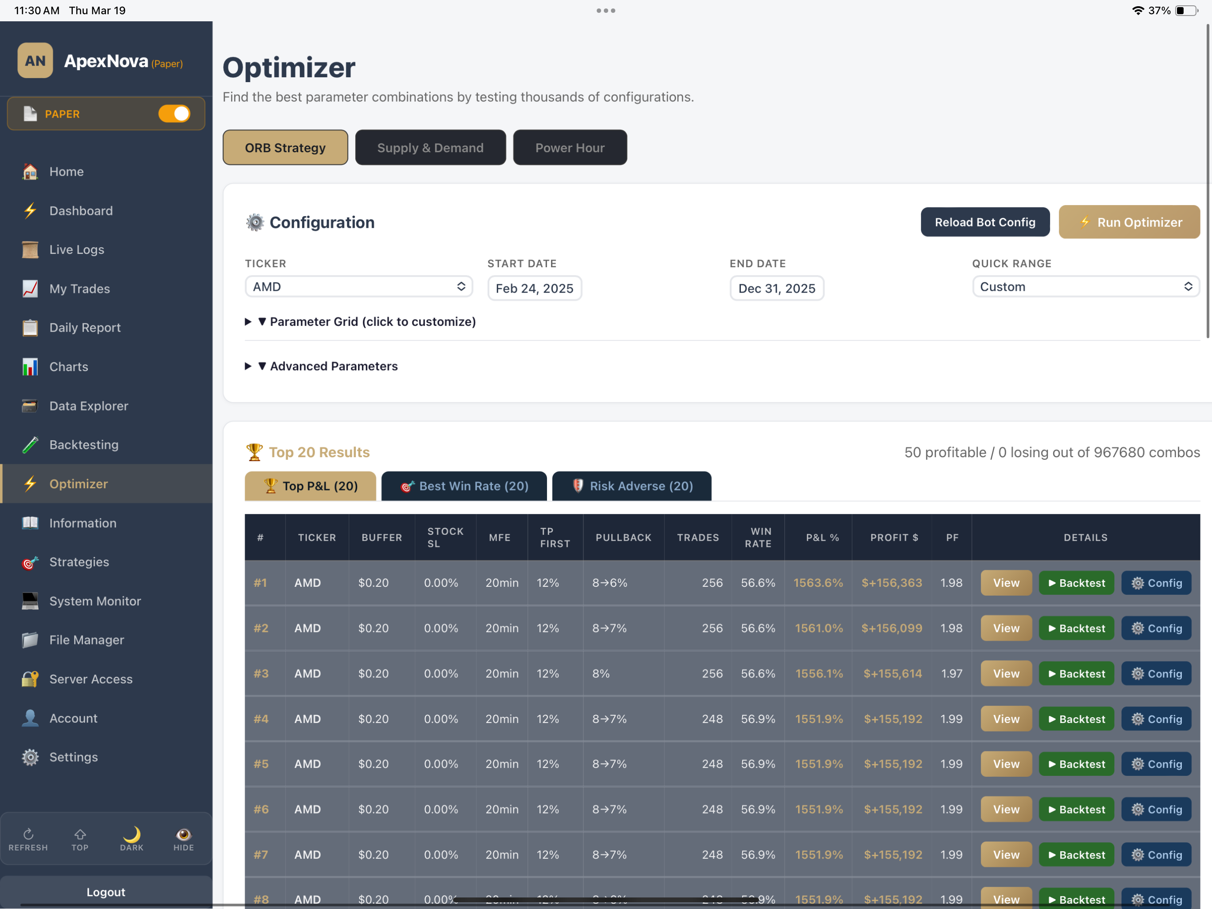Open the Server Access lock icon
Screen dimensions: 1212x909
pyautogui.click(x=30, y=679)
